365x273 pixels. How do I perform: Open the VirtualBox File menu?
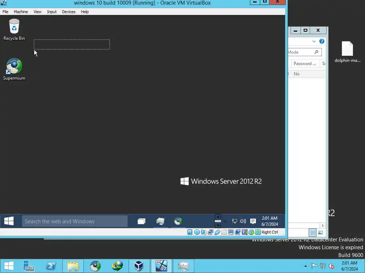pos(5,12)
